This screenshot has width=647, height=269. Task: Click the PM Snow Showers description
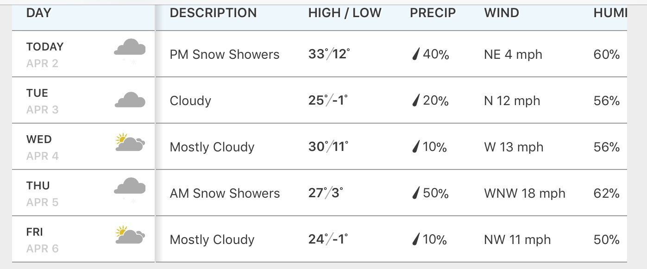click(225, 55)
